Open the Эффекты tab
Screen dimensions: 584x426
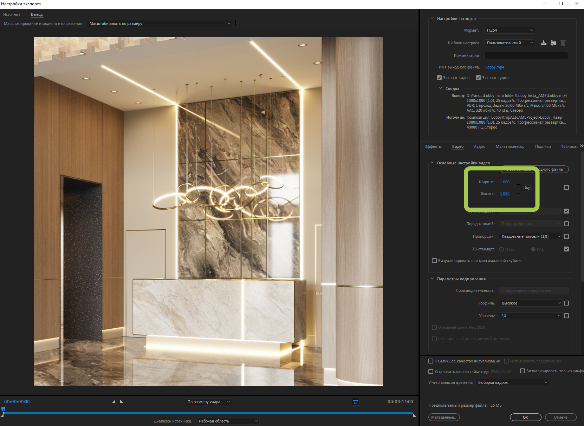433,146
